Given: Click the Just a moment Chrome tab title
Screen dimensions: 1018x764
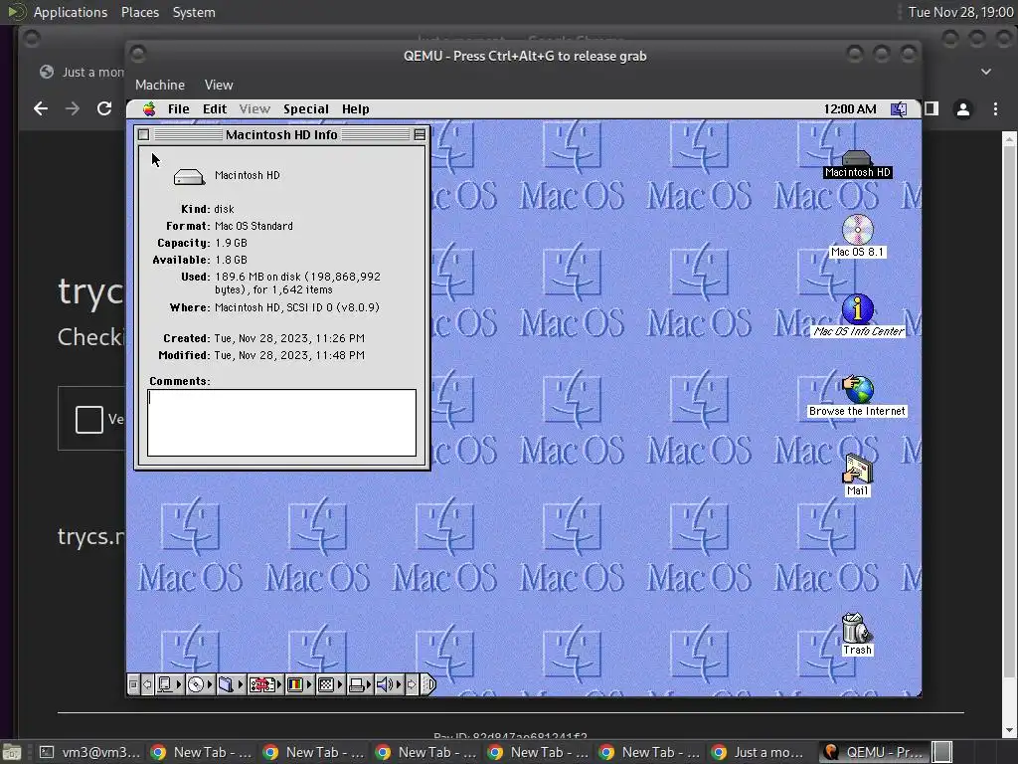Looking at the screenshot, I should [x=92, y=72].
